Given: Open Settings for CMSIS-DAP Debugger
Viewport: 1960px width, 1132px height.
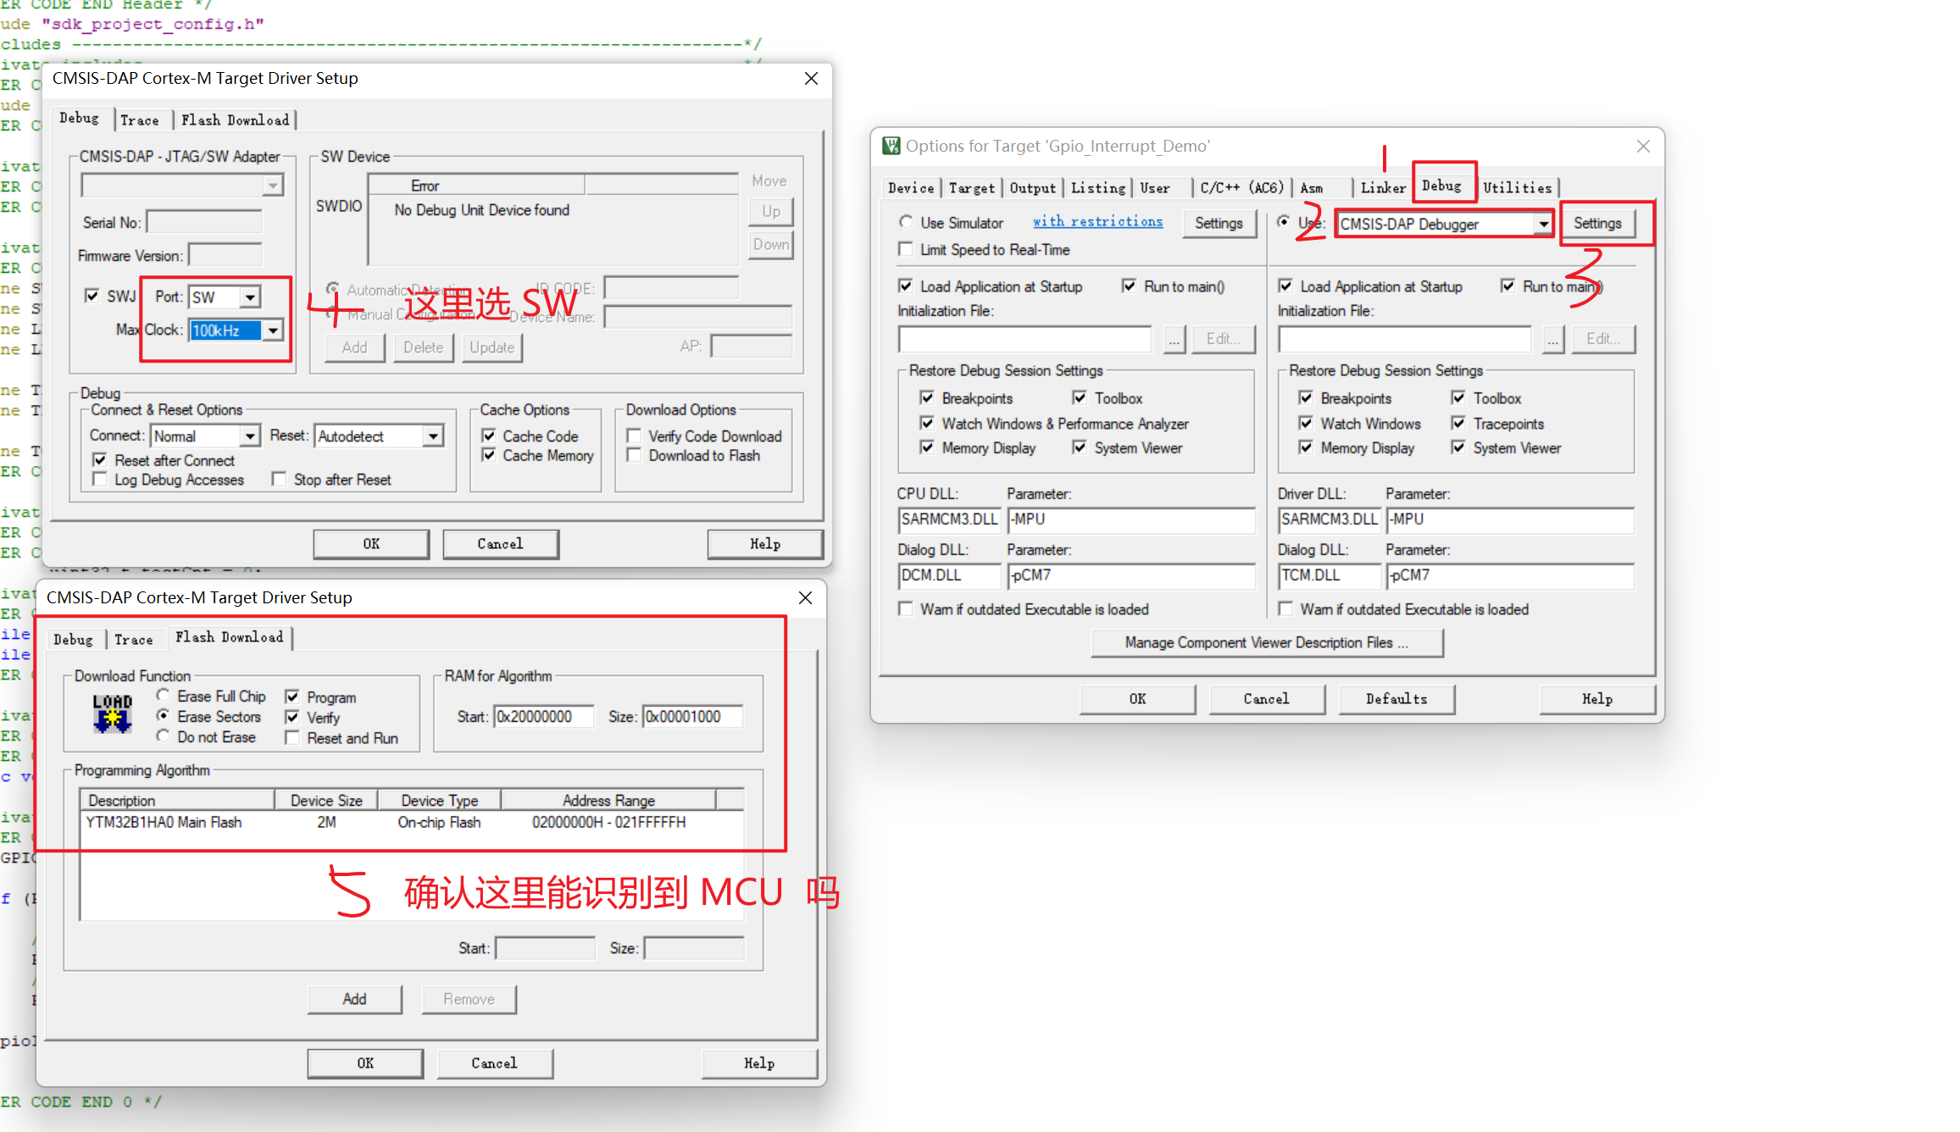Looking at the screenshot, I should click(x=1597, y=224).
